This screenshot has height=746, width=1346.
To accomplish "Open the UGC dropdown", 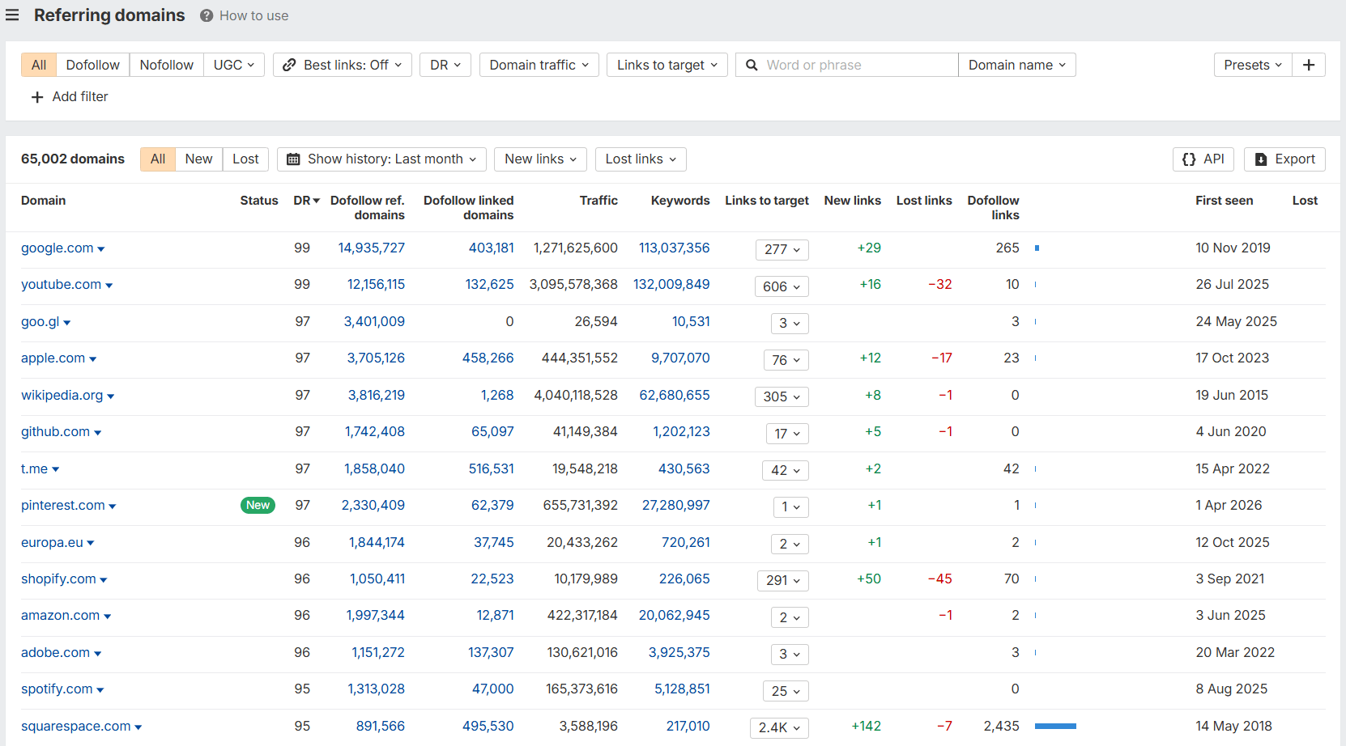I will pyautogui.click(x=234, y=65).
